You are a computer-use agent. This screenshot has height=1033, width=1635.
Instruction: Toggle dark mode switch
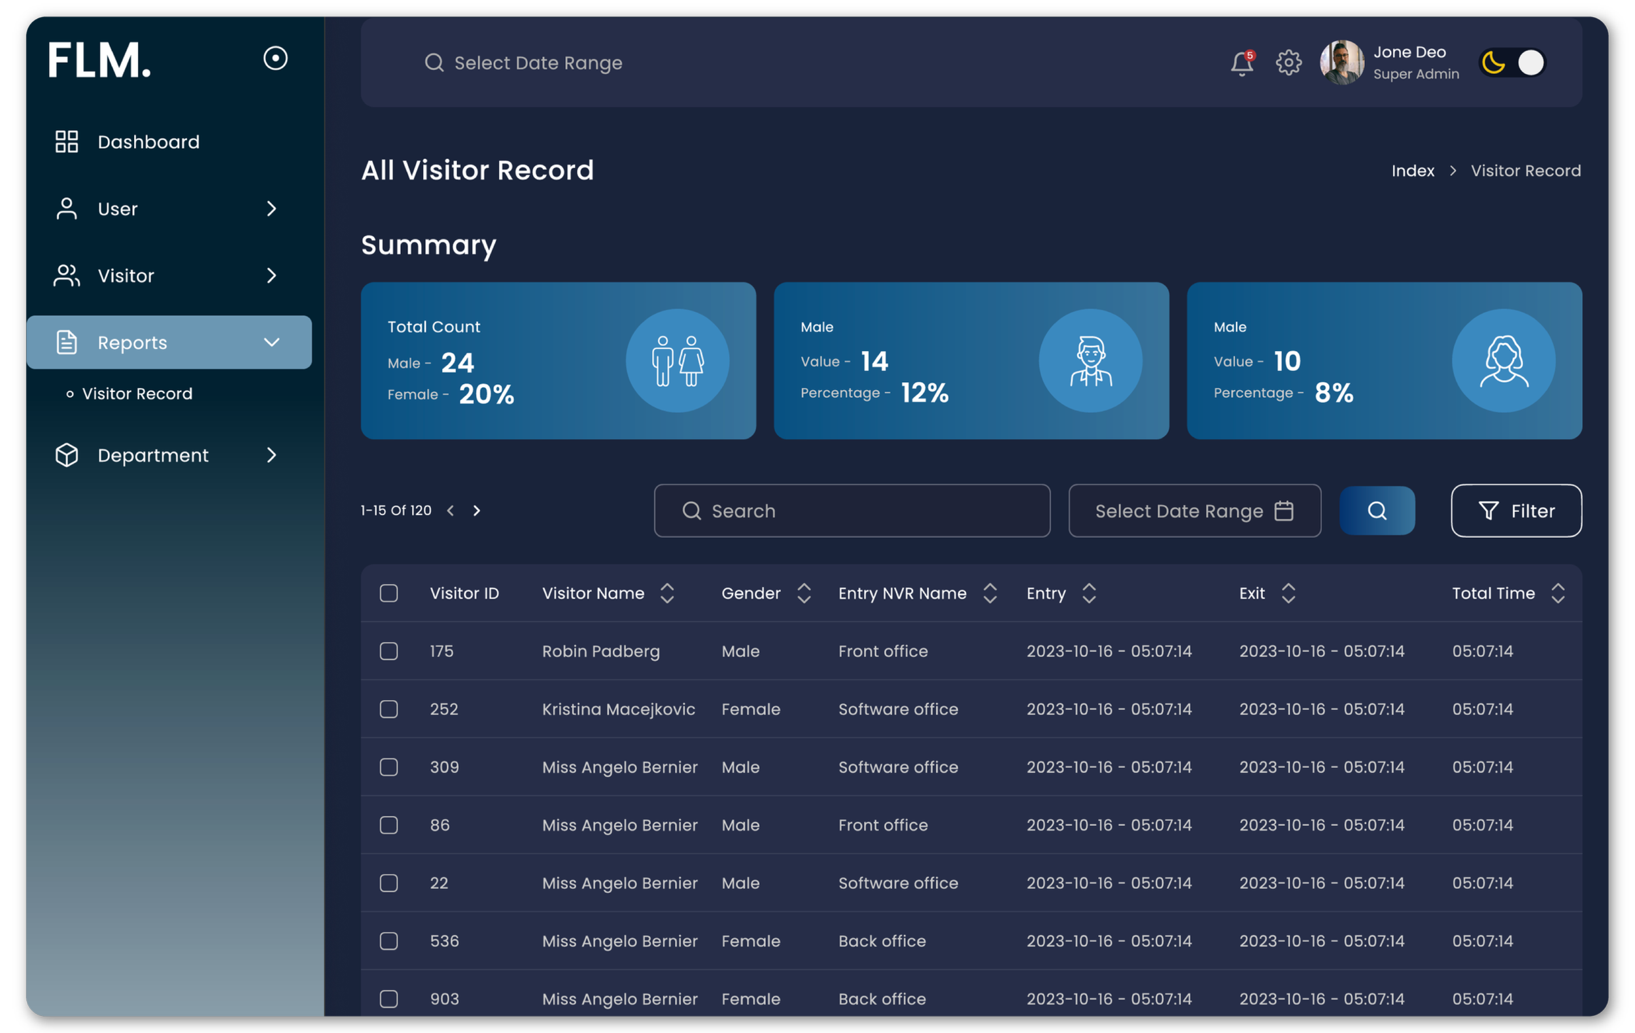(1513, 63)
